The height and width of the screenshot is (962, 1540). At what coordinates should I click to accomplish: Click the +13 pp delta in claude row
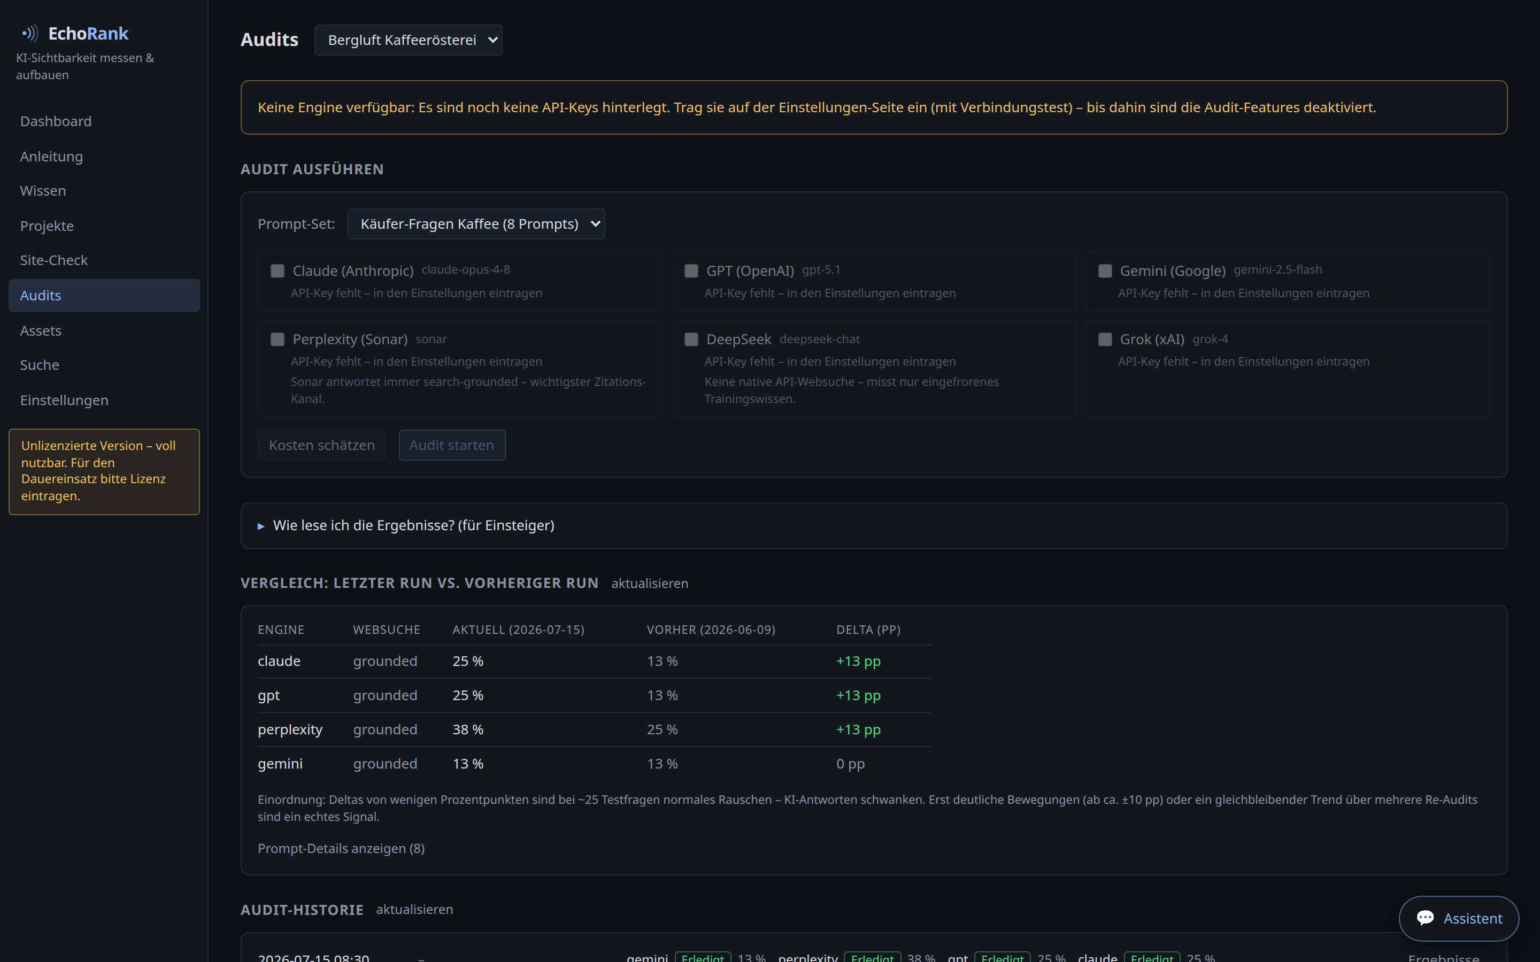coord(858,661)
